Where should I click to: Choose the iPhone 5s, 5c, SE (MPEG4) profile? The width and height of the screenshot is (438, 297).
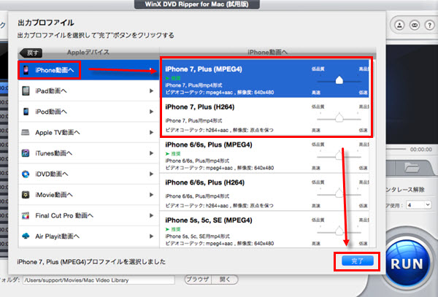click(266, 229)
